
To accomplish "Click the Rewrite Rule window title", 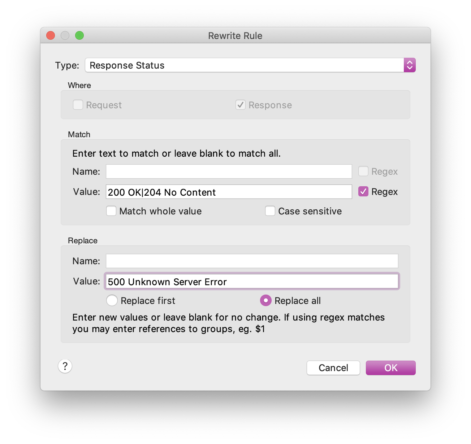I will (x=235, y=36).
